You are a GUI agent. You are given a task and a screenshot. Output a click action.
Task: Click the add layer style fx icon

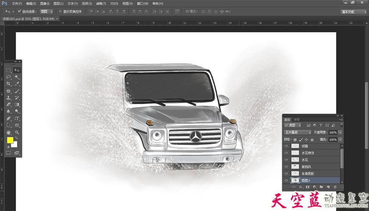pos(301,187)
